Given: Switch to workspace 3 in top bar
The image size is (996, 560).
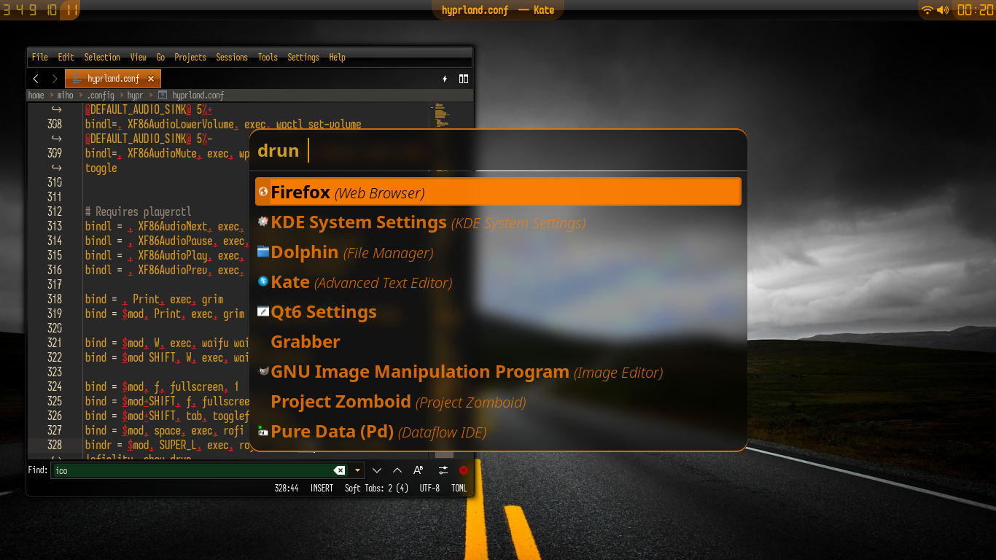Looking at the screenshot, I should pyautogui.click(x=7, y=9).
